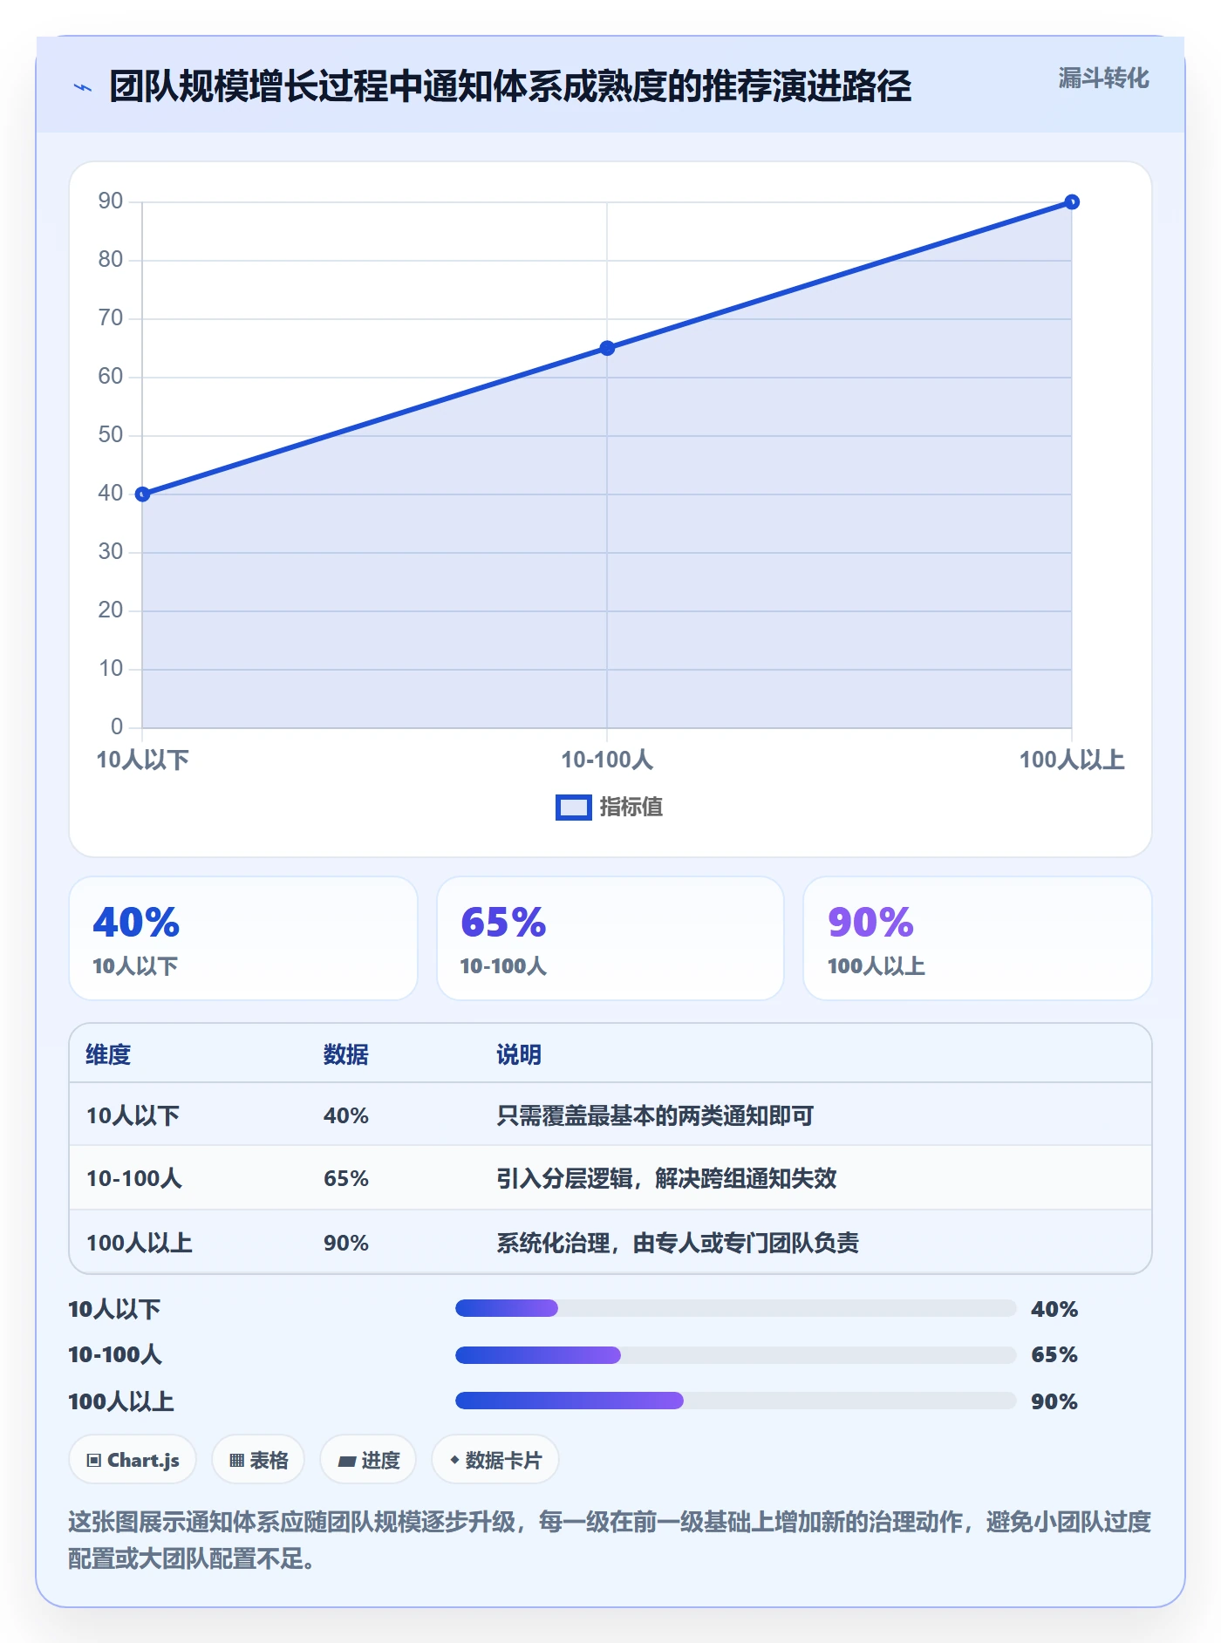Open the 40% data card
Screen dimensions: 1221x1643
click(243, 938)
